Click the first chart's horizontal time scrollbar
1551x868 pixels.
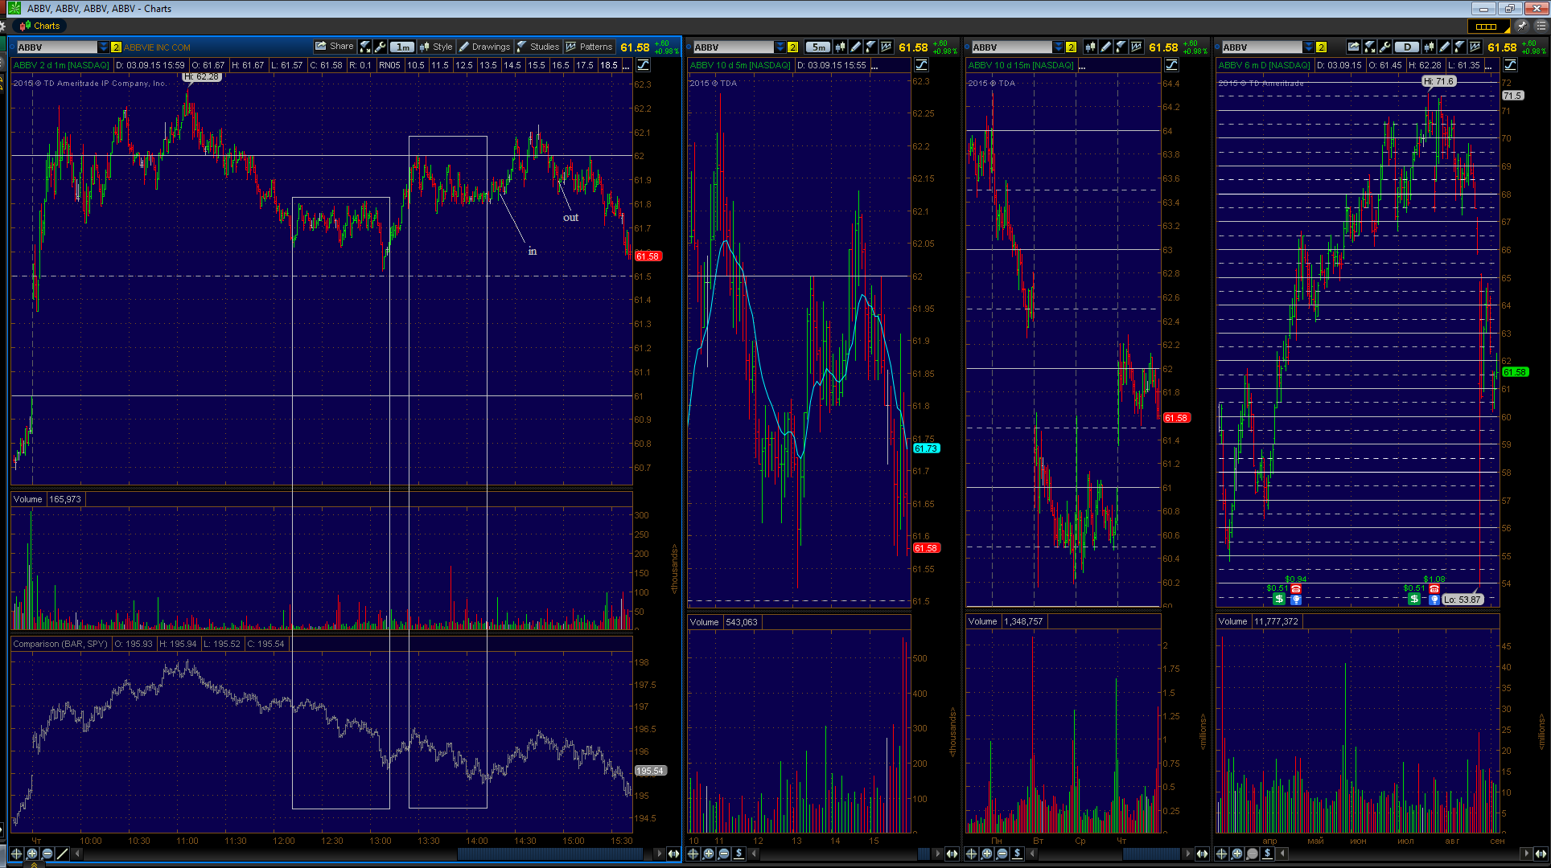coord(550,854)
